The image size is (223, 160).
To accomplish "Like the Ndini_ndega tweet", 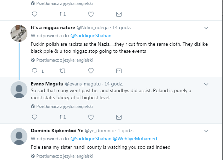I will pyautogui.click(x=91, y=71).
